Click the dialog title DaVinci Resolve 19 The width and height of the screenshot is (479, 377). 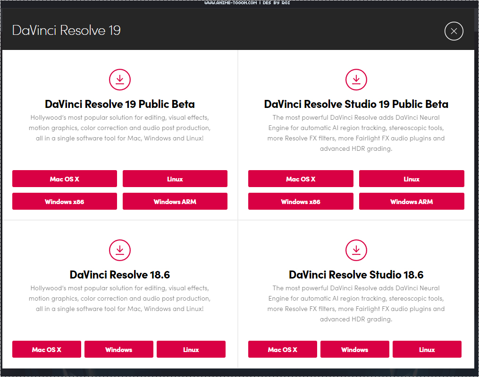click(66, 30)
